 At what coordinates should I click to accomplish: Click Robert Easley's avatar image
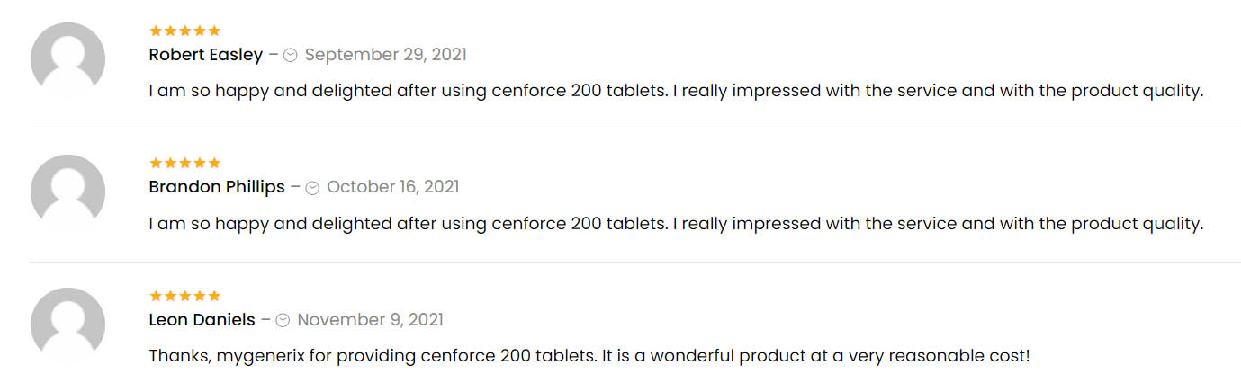[x=67, y=59]
